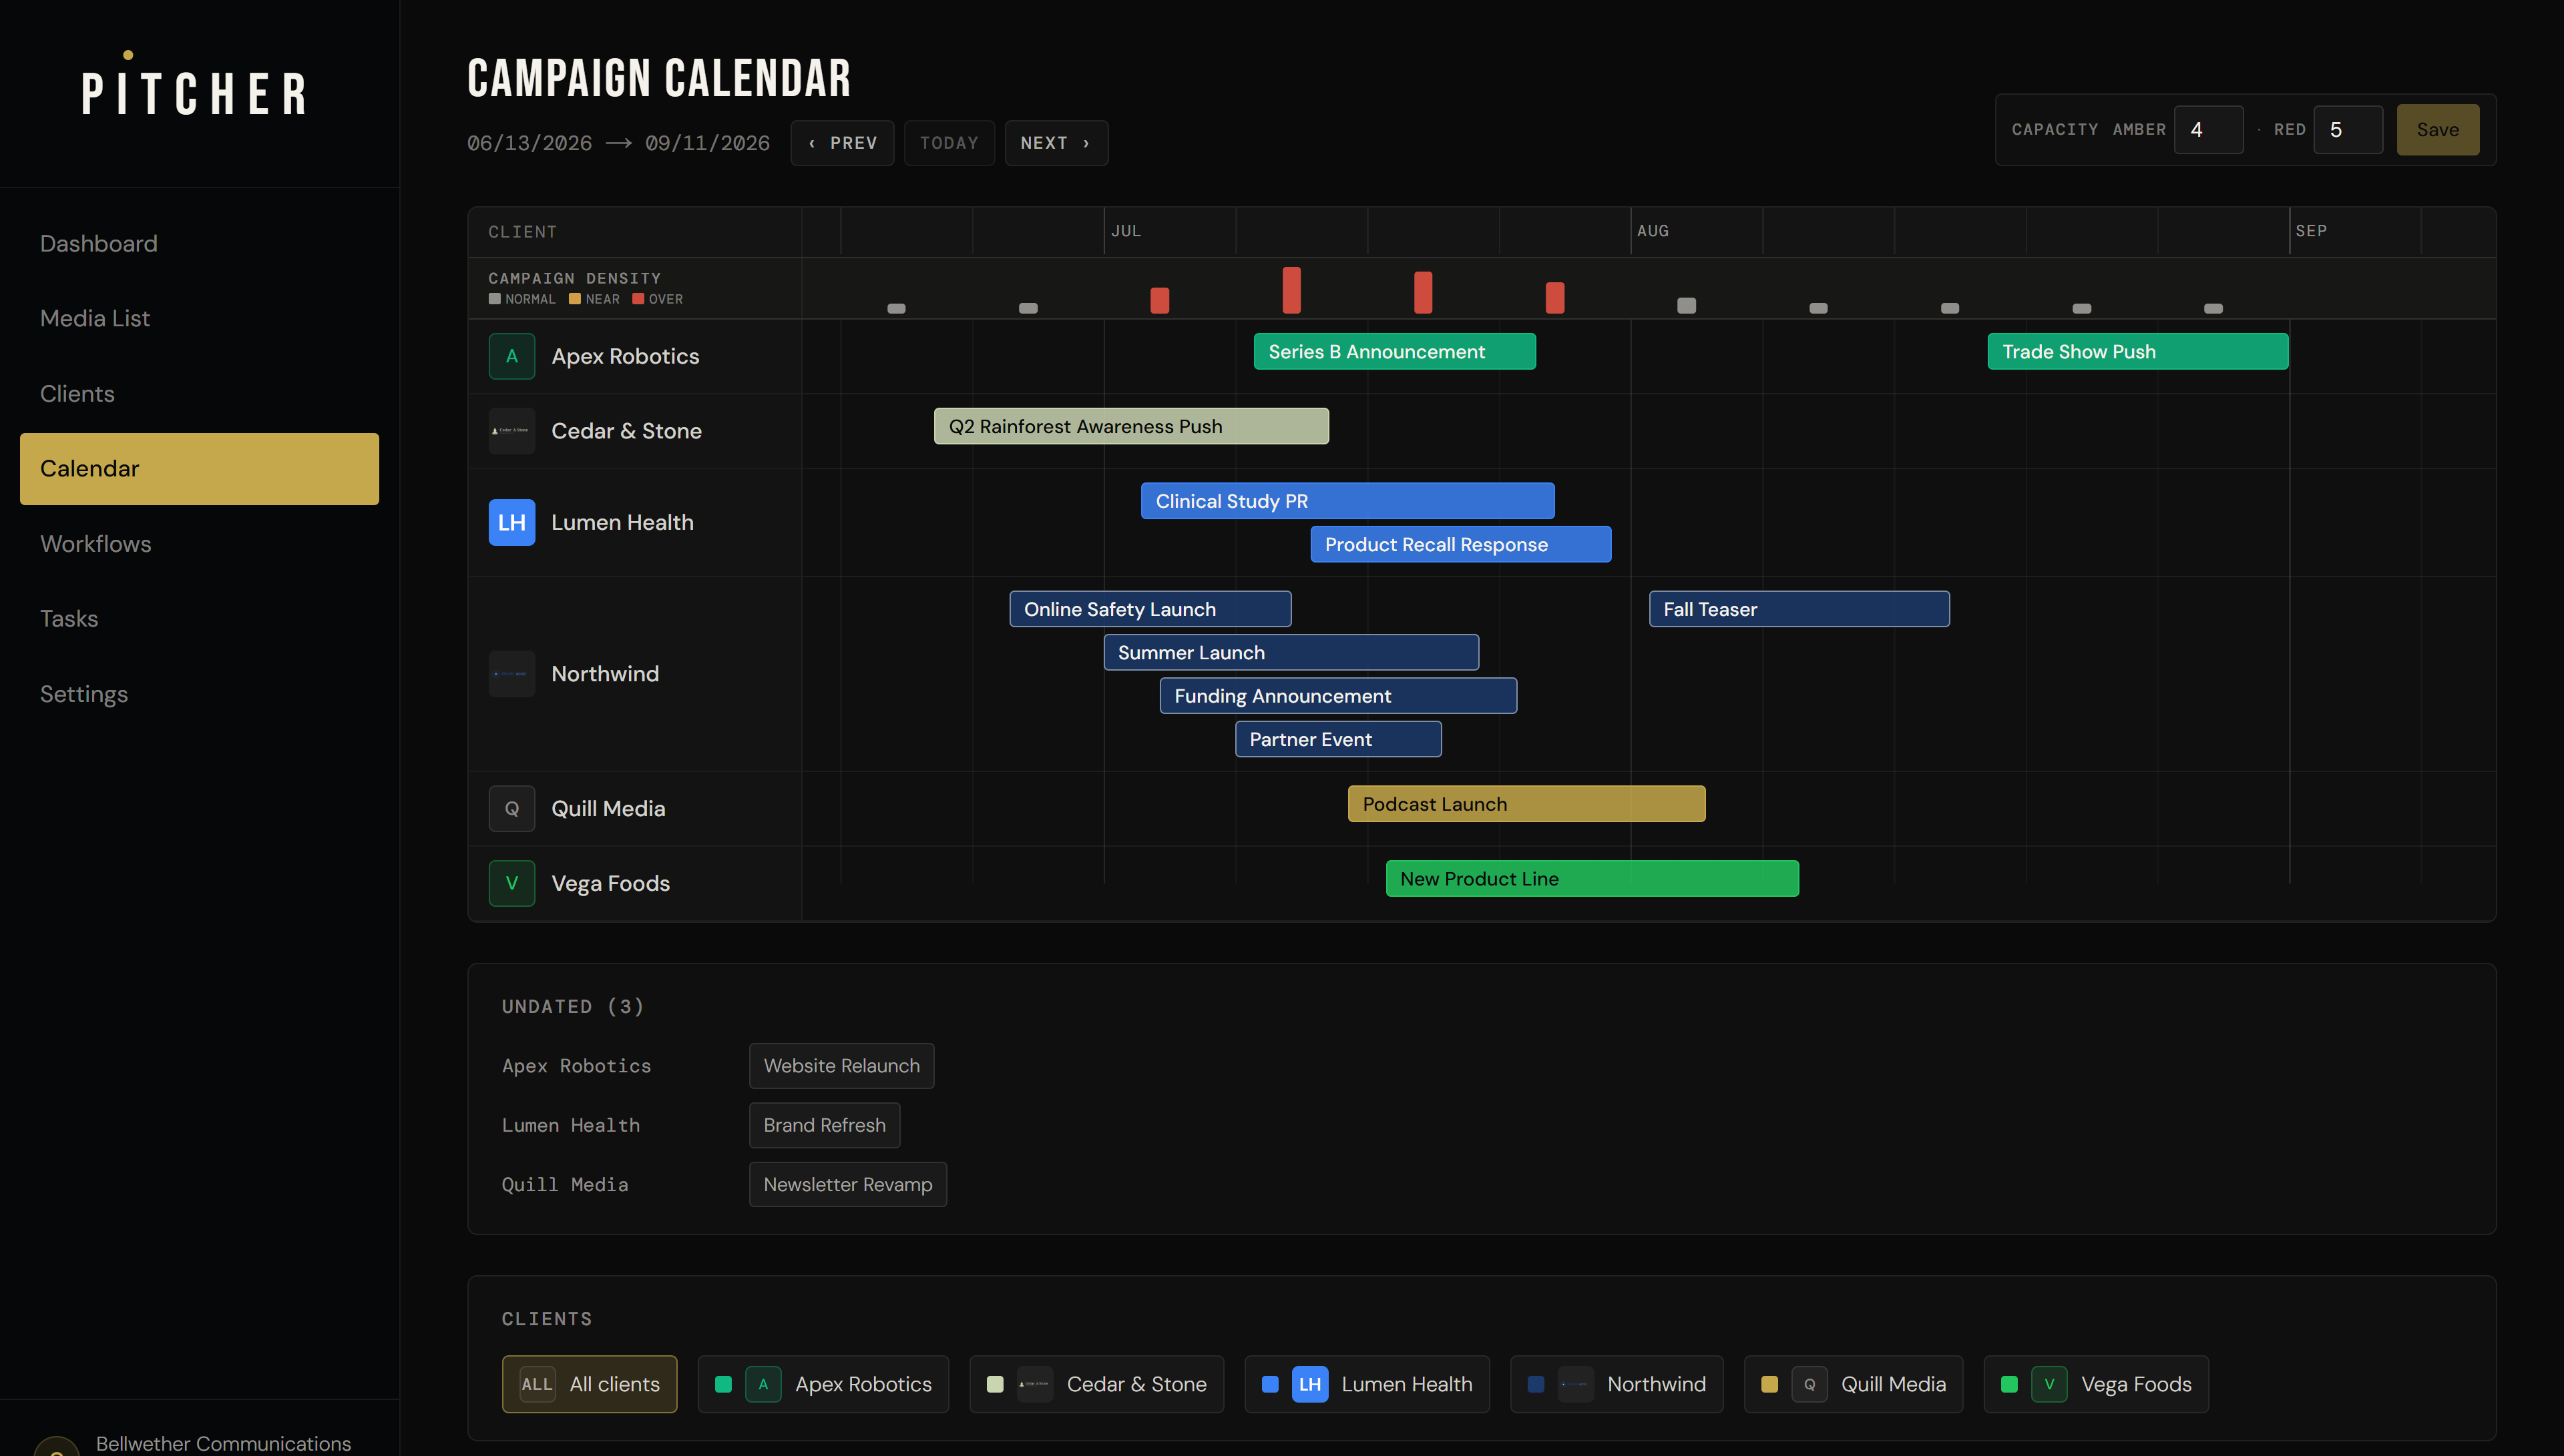Open Series B Announcement campaign bar
This screenshot has width=2564, height=1456.
(x=1395, y=352)
